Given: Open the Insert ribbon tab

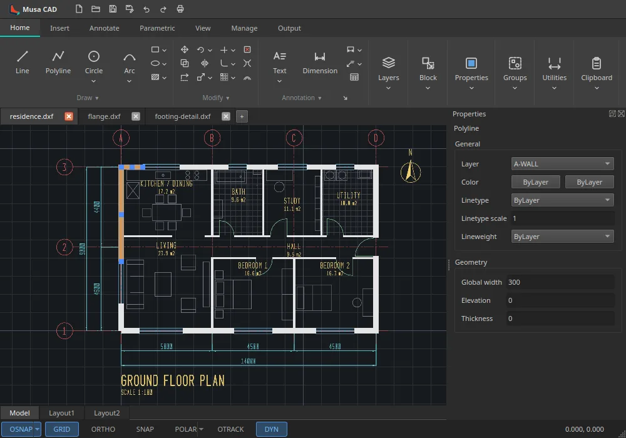Looking at the screenshot, I should (x=59, y=28).
